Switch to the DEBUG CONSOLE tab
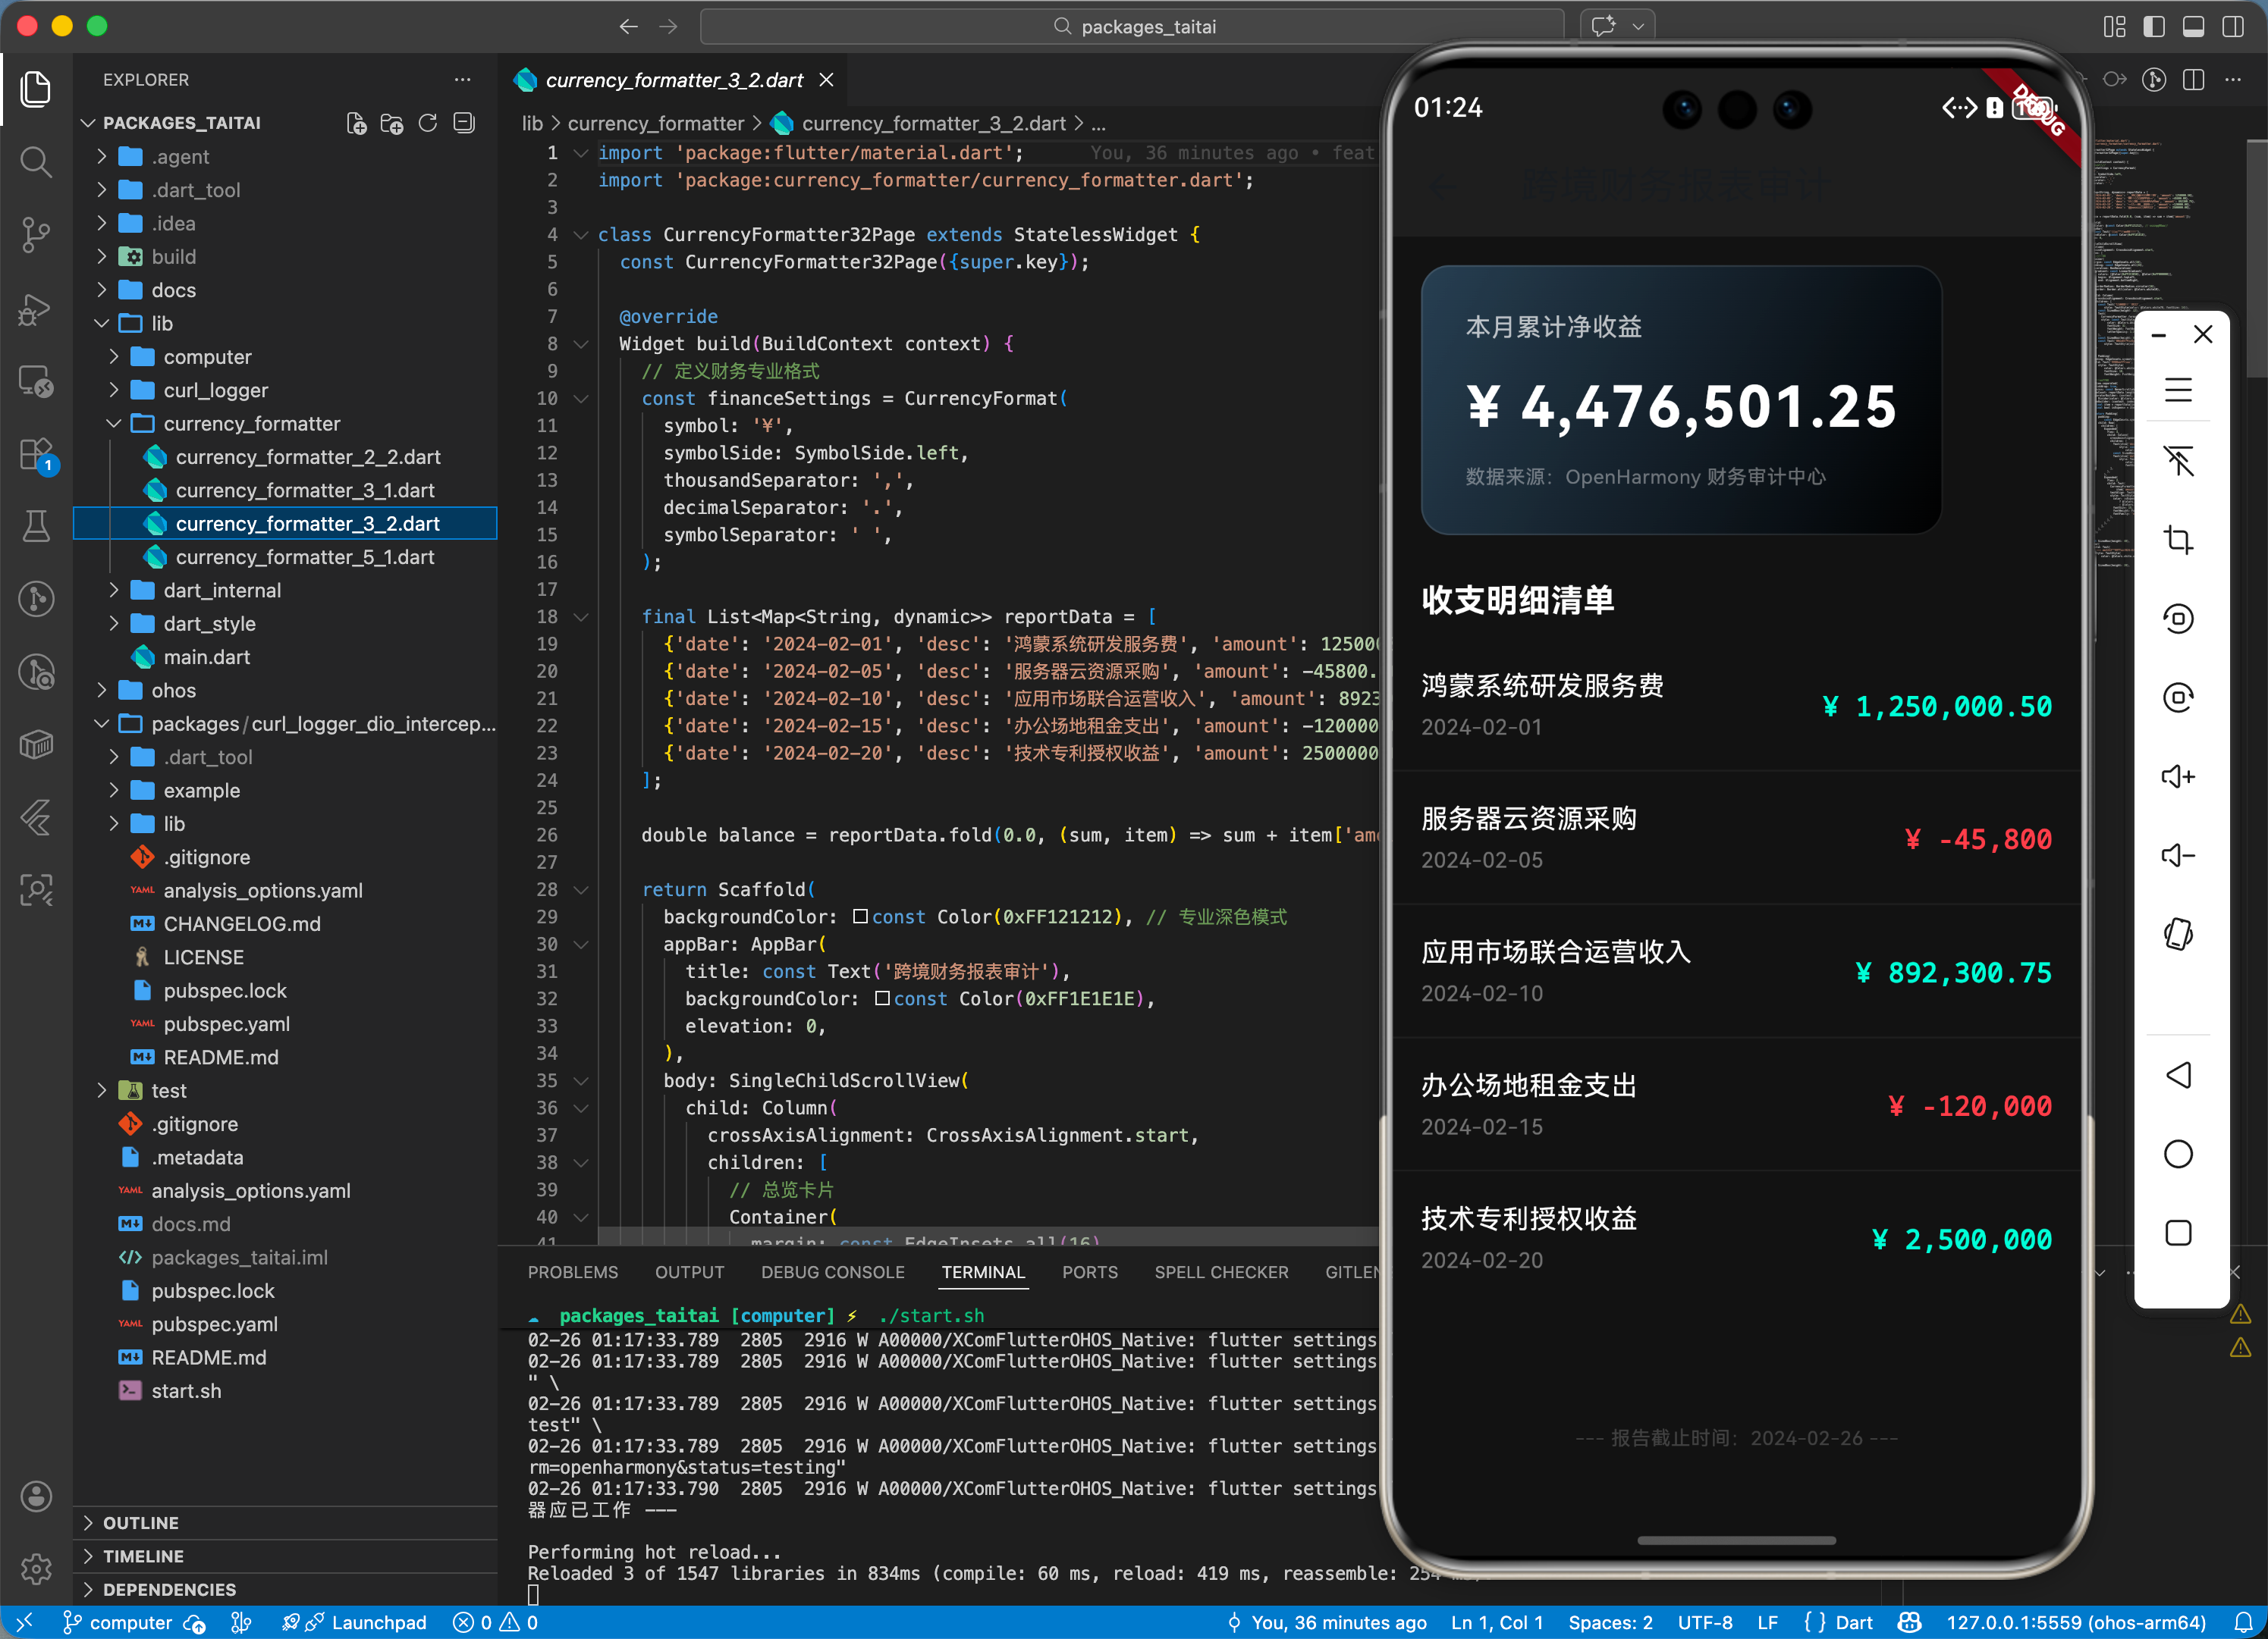Screen dimensions: 2268x1639 click(832, 1272)
